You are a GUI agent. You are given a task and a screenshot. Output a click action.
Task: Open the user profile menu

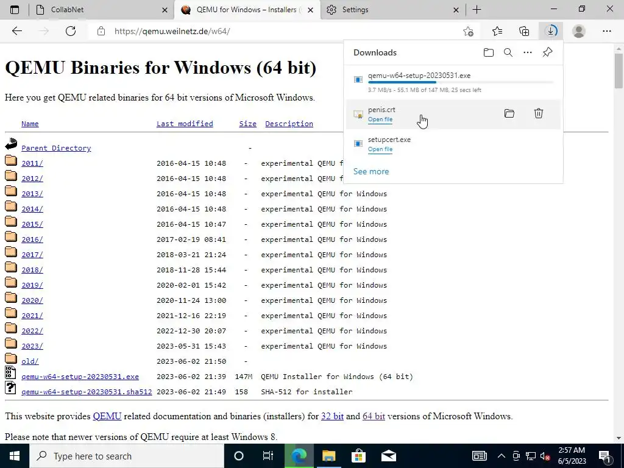pyautogui.click(x=579, y=31)
